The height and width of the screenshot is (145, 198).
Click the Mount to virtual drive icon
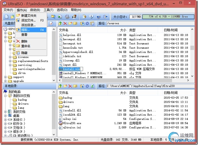click(67, 17)
